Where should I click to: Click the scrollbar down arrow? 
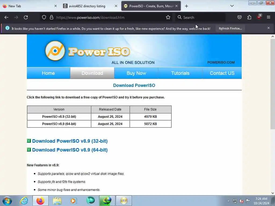click(x=273, y=193)
